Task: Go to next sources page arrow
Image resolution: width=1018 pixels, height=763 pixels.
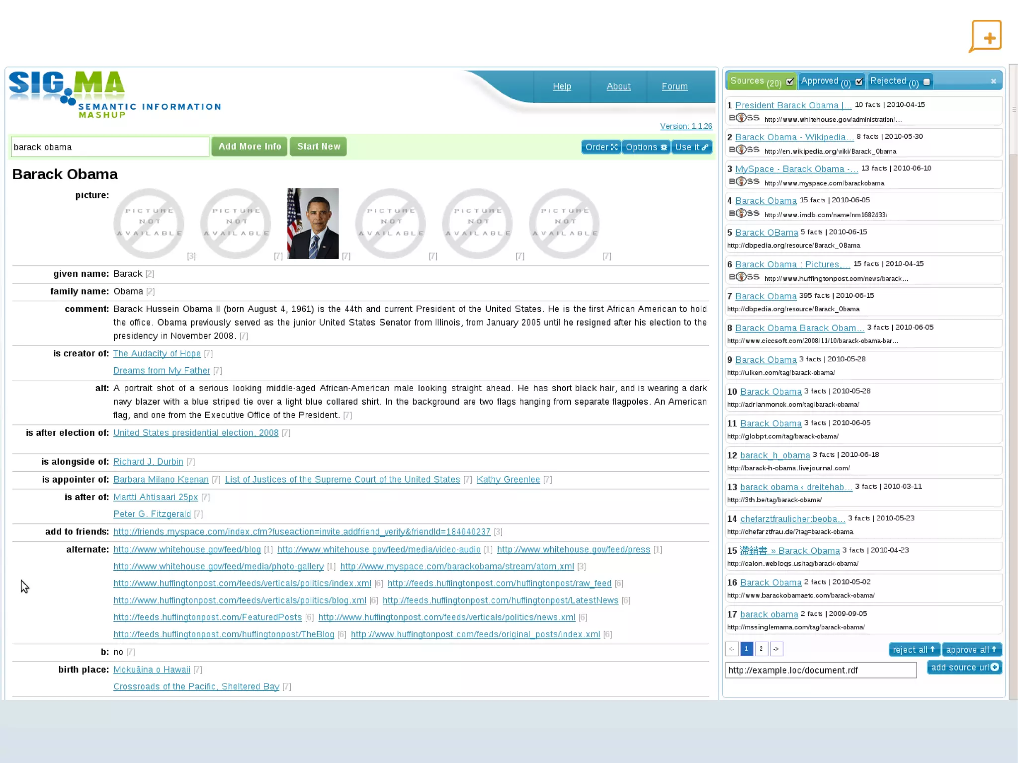Action: point(776,649)
